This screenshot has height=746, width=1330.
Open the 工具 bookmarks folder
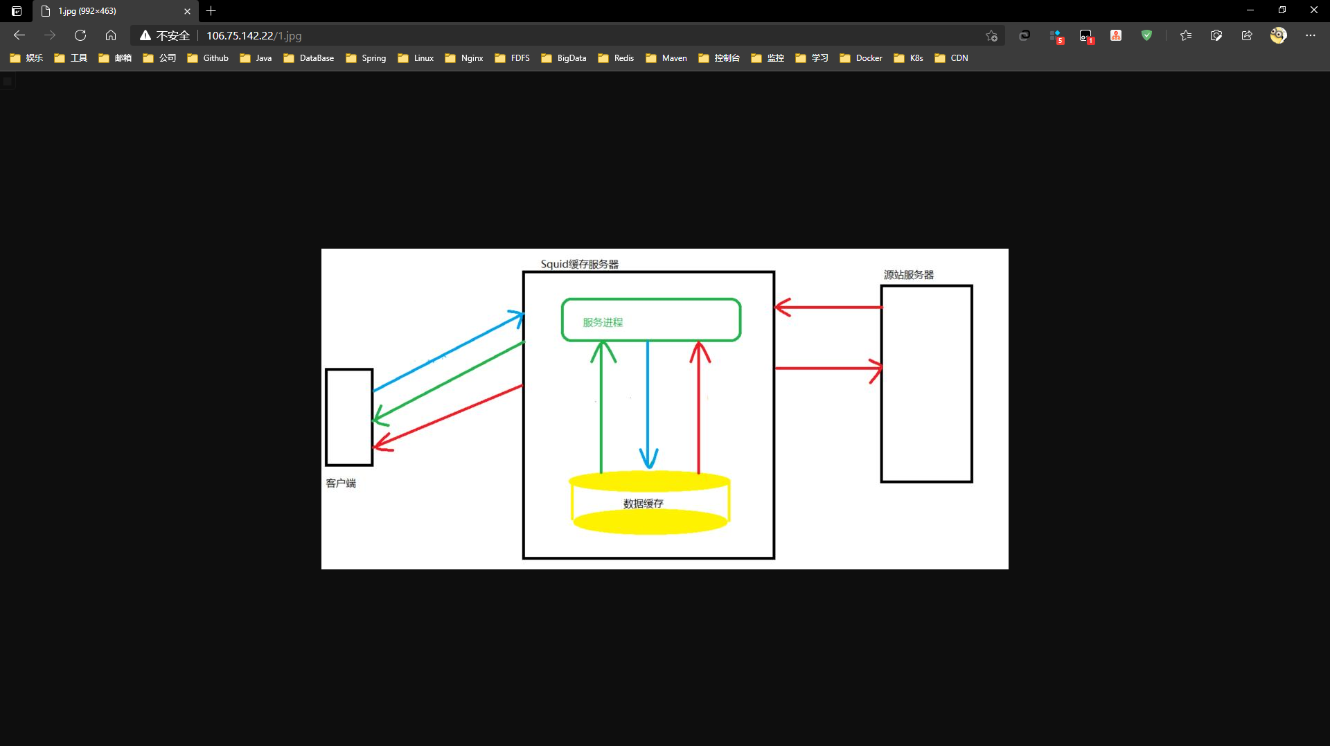pyautogui.click(x=71, y=58)
